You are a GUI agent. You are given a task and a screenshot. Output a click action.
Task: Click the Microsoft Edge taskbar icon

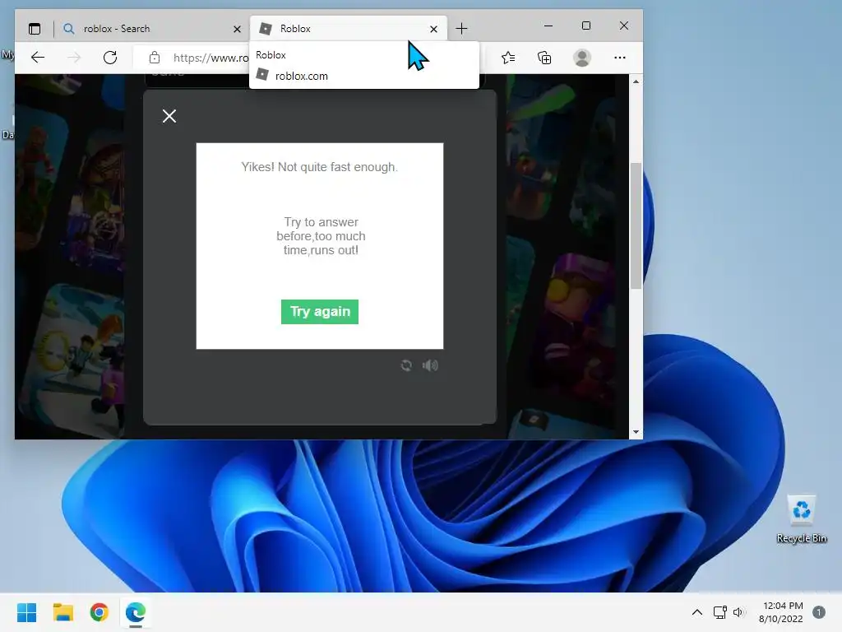coord(136,612)
